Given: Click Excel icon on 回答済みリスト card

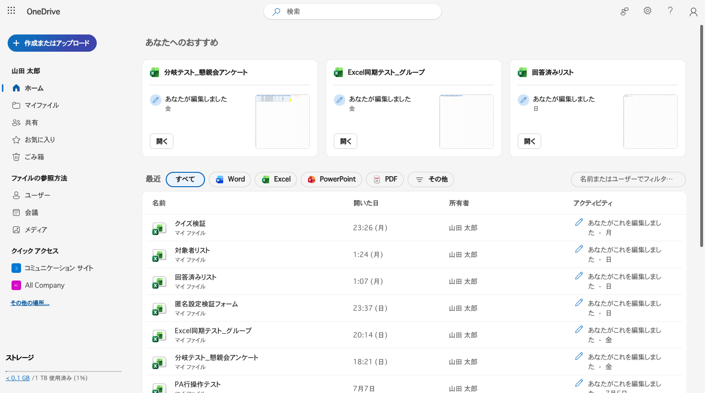Looking at the screenshot, I should tap(523, 72).
